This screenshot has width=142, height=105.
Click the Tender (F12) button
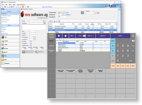click(40, 52)
